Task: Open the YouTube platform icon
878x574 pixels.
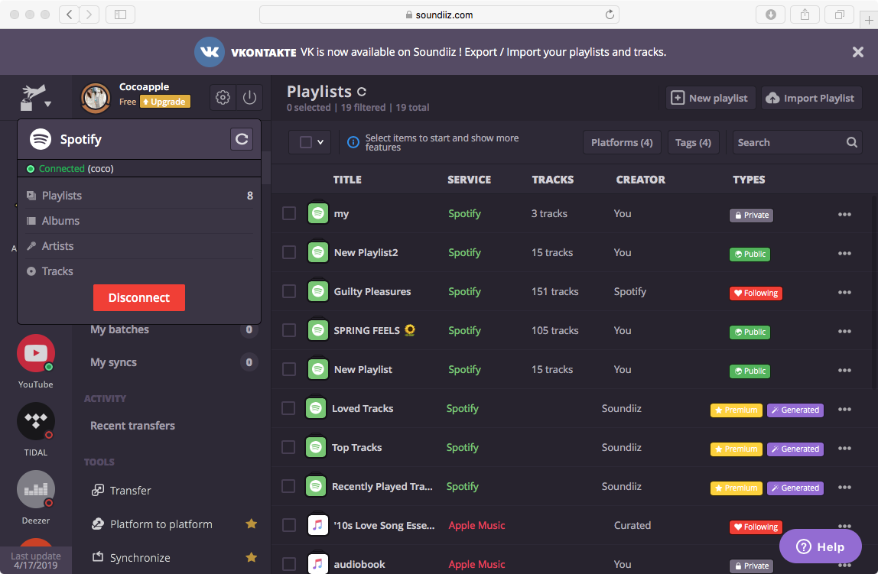Action: (x=36, y=353)
